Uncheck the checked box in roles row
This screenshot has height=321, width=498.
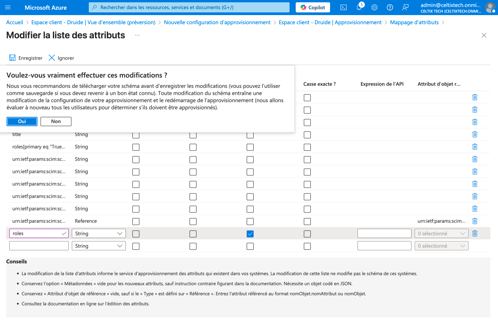[x=250, y=234]
